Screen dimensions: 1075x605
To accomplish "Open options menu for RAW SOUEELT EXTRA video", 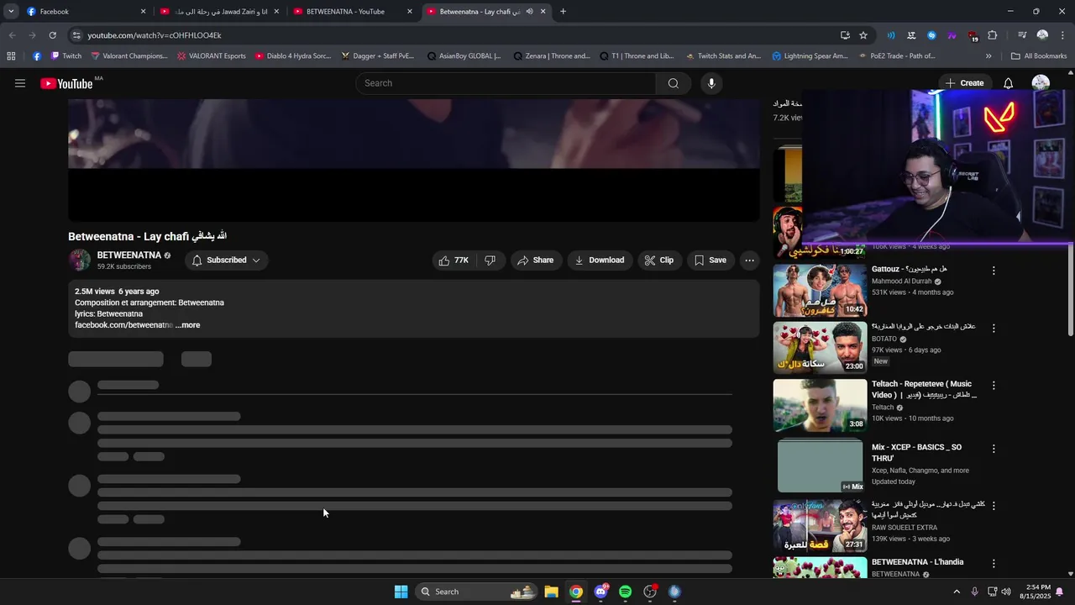I will (x=994, y=506).
